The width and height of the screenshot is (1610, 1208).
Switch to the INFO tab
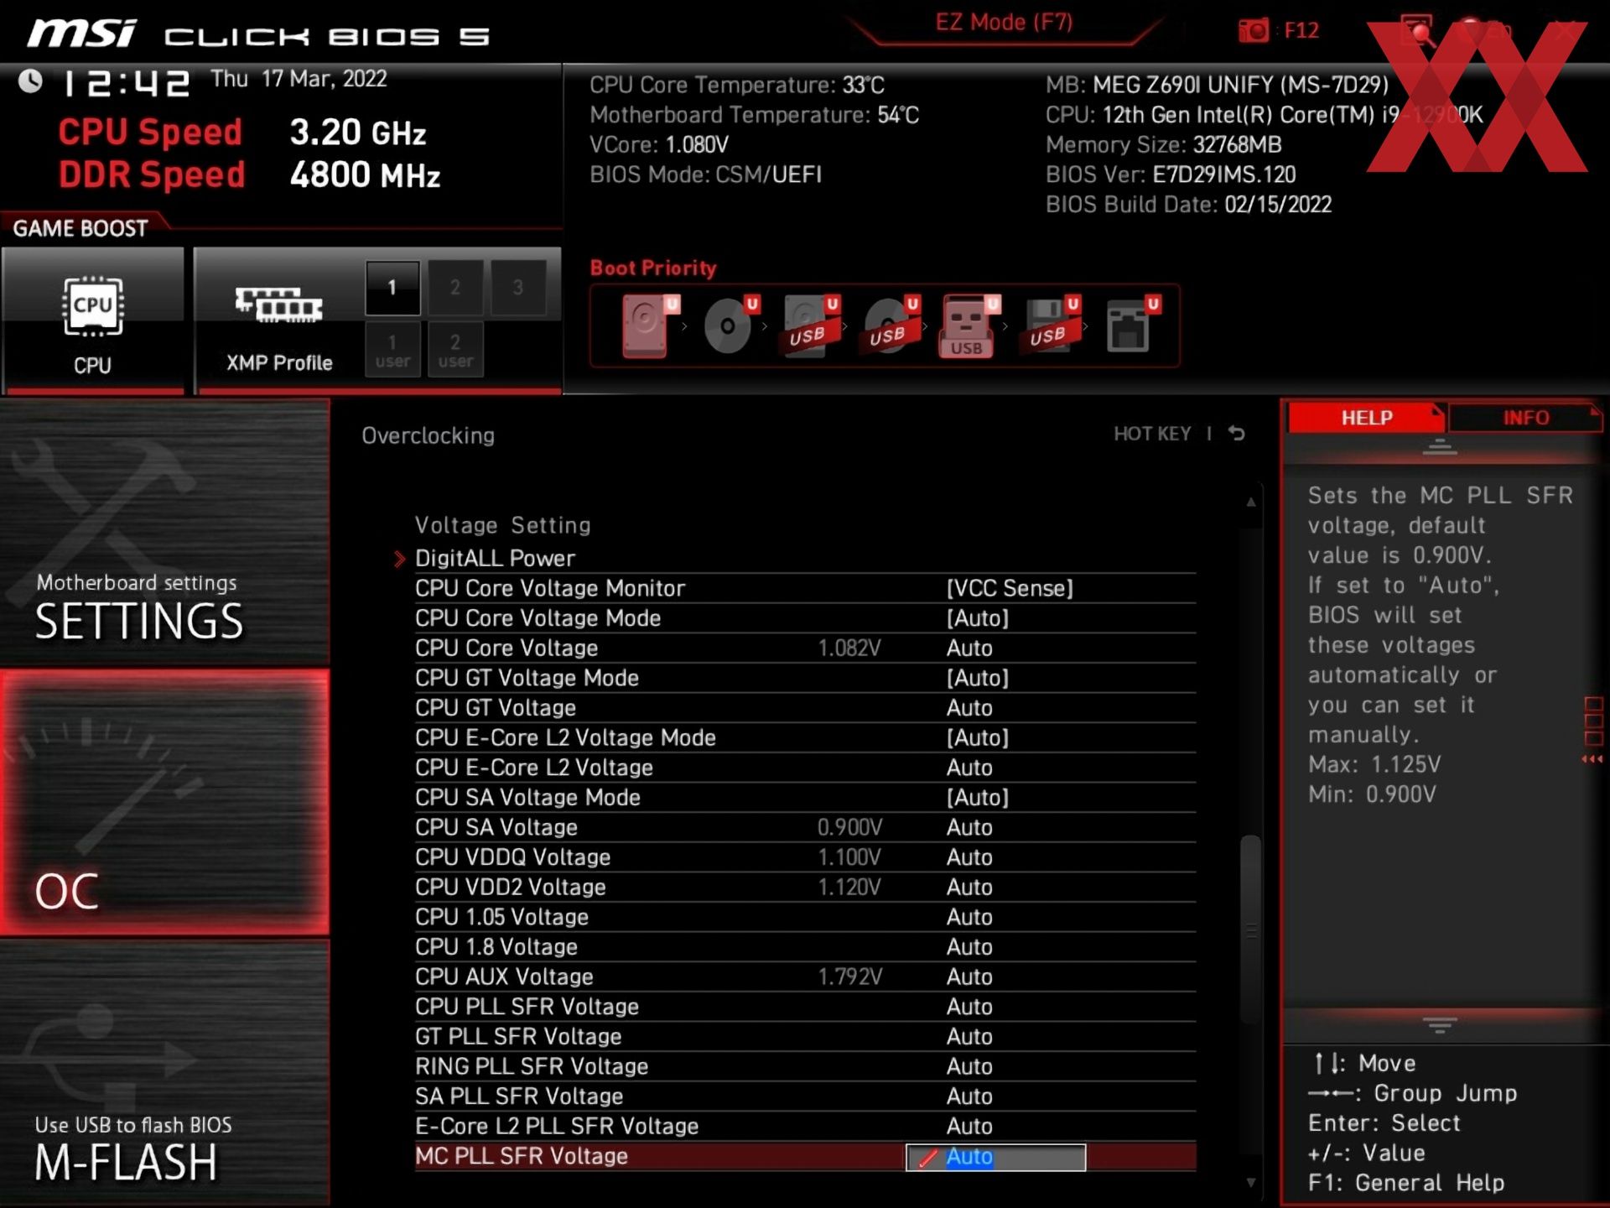pos(1525,418)
